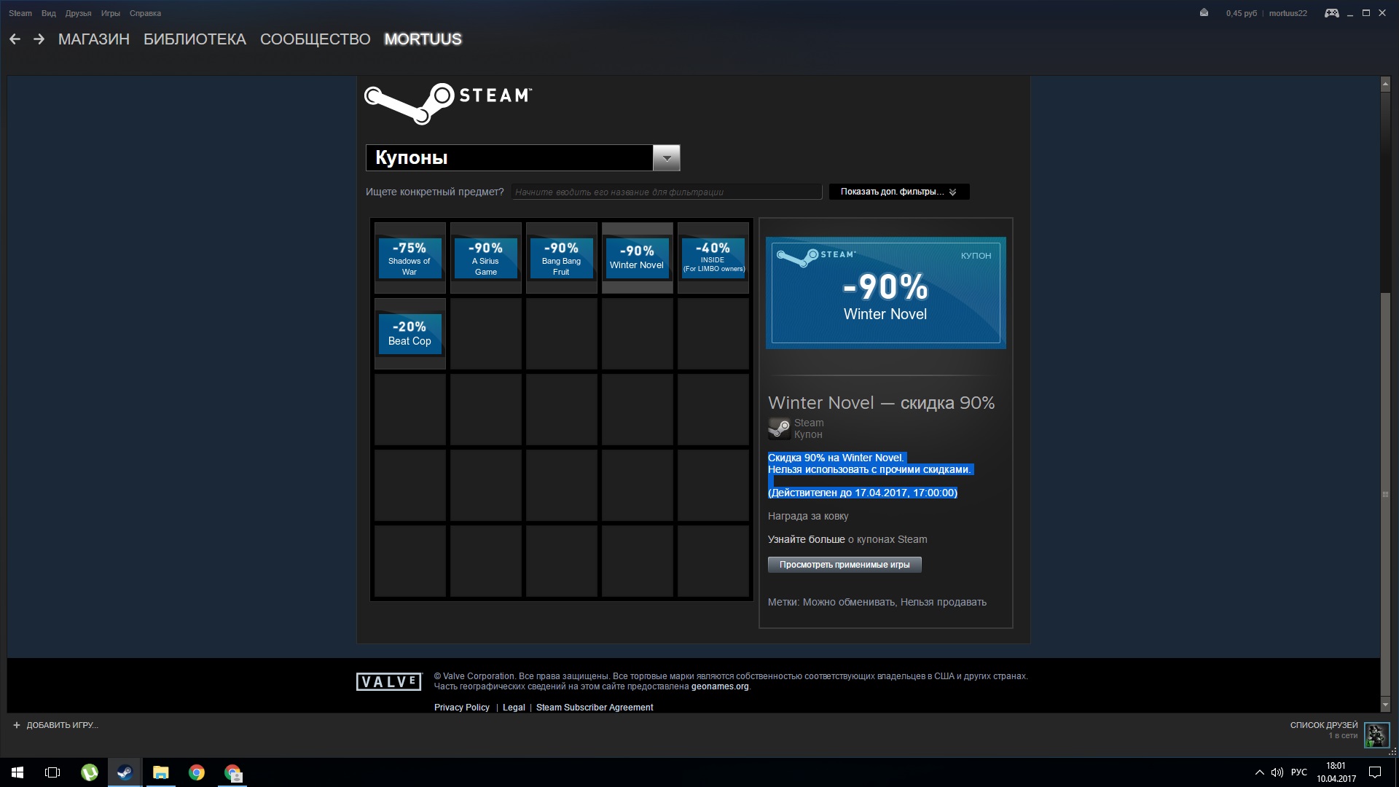Click the page scrollbar up arrow
Image resolution: width=1399 pixels, height=787 pixels.
[1385, 85]
